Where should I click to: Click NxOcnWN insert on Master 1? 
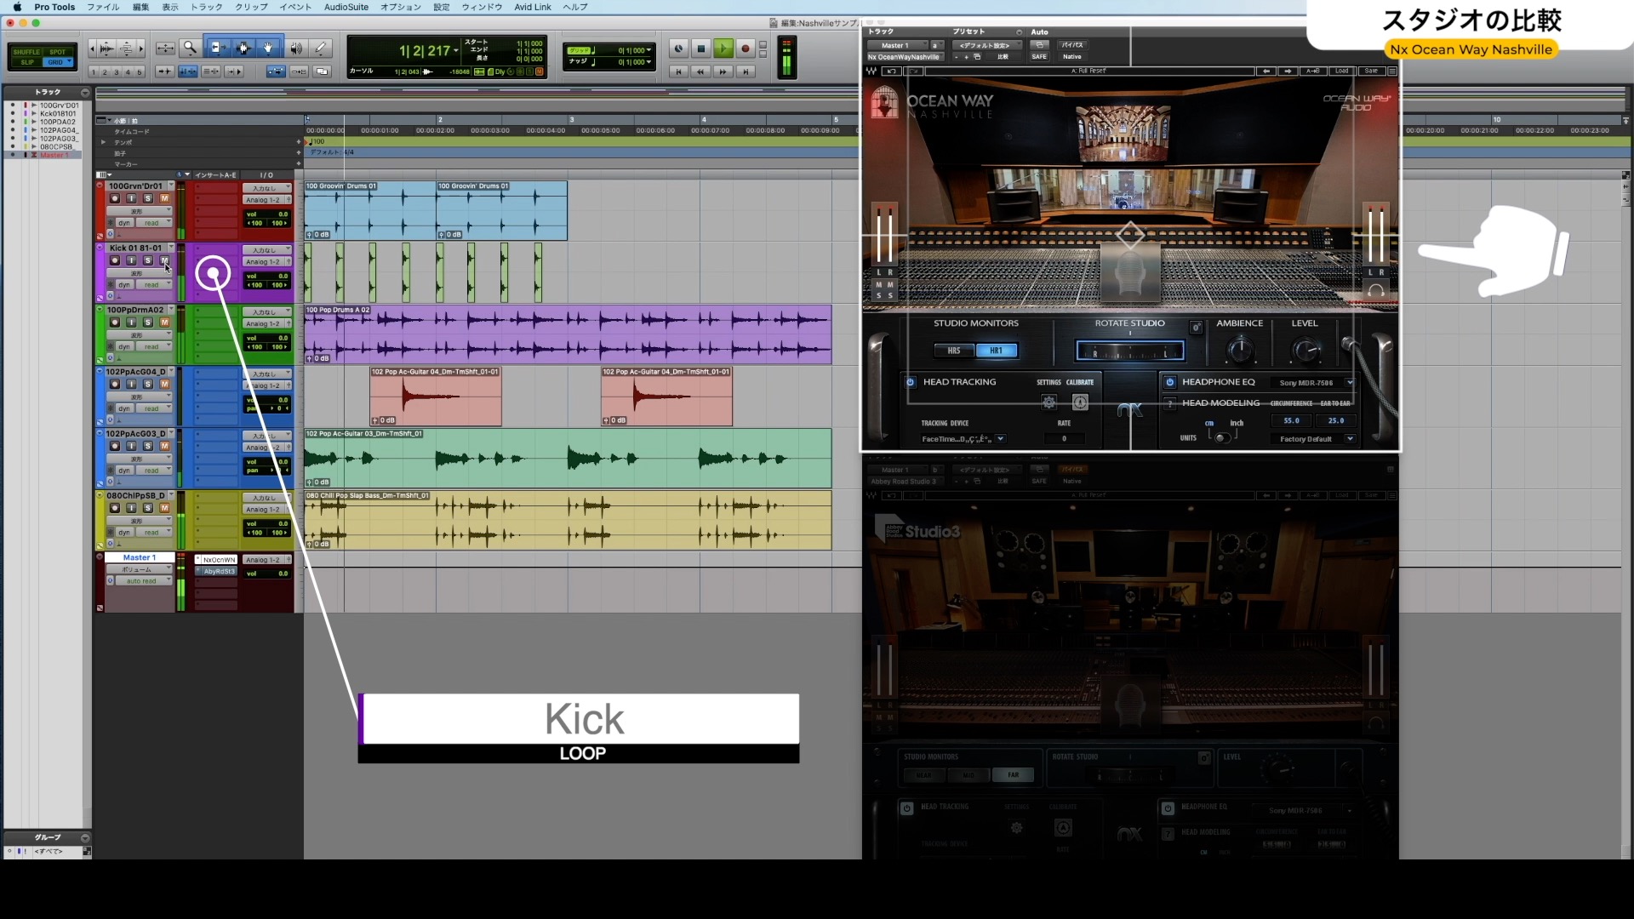[217, 560]
